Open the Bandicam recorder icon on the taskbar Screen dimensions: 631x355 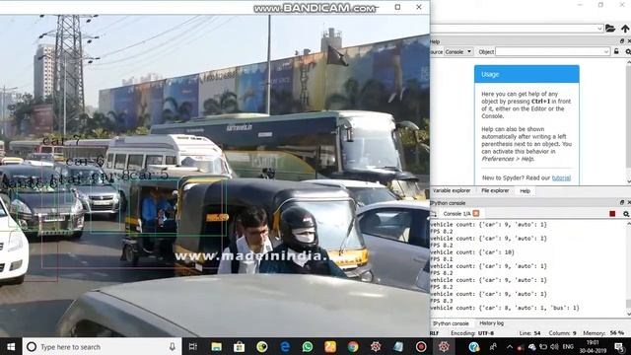[421, 346]
